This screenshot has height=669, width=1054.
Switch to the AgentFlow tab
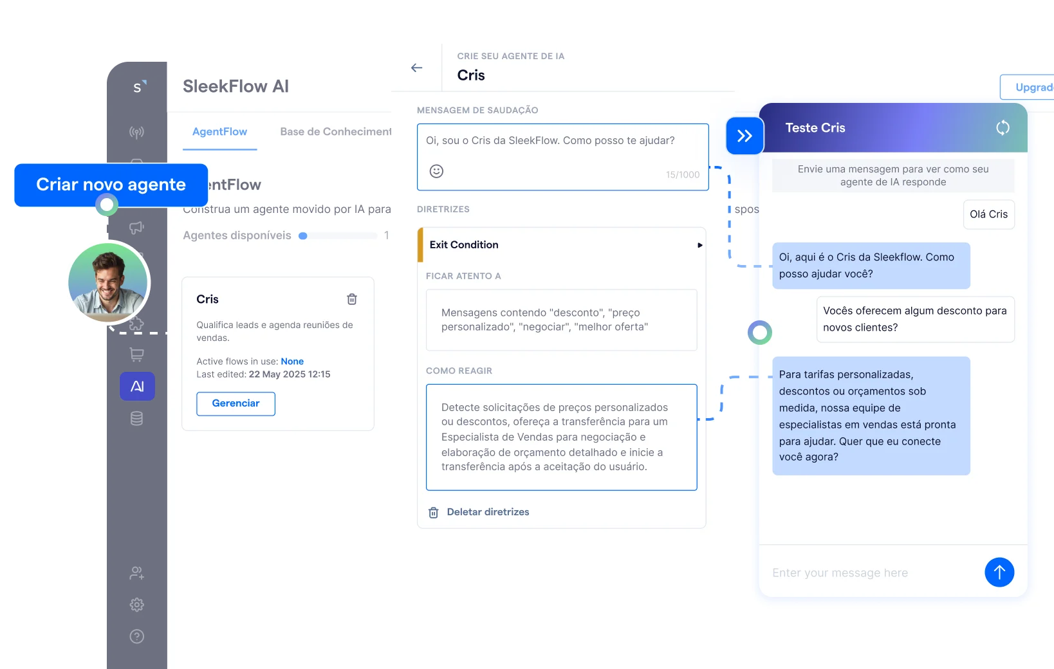219,132
